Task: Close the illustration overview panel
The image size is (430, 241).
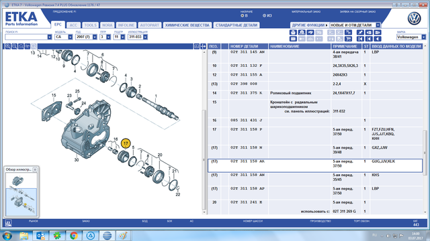Action: [x=35, y=169]
